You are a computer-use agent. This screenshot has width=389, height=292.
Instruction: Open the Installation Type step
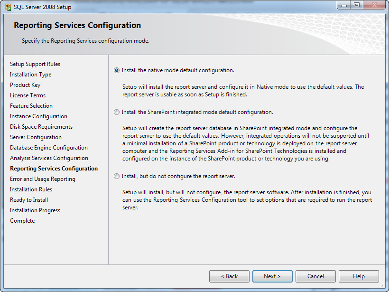coord(30,74)
